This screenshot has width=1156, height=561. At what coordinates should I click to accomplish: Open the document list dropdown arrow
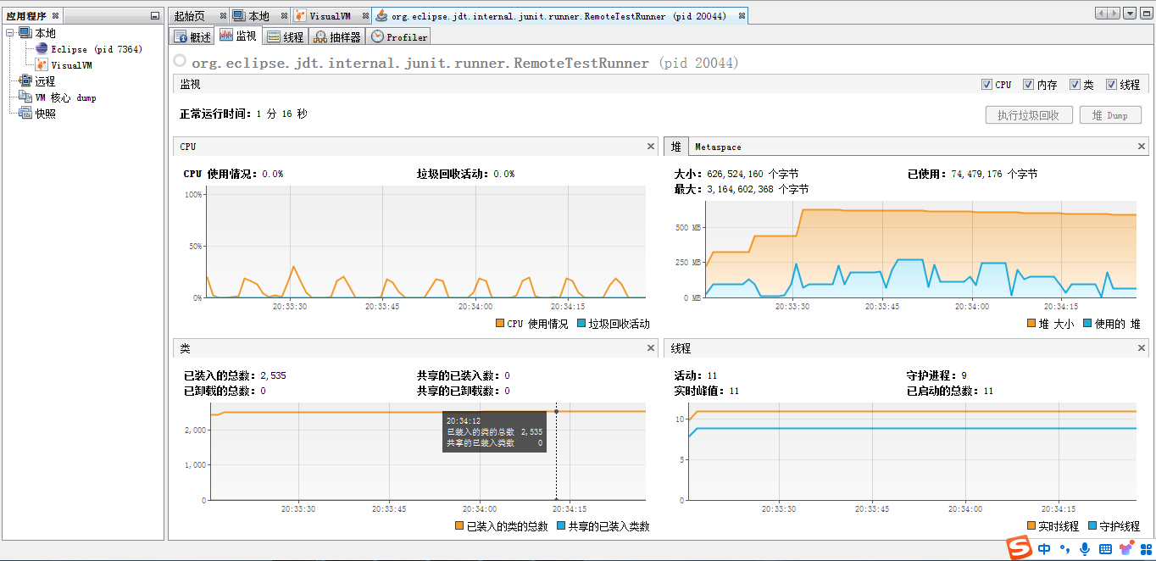(x=1130, y=13)
